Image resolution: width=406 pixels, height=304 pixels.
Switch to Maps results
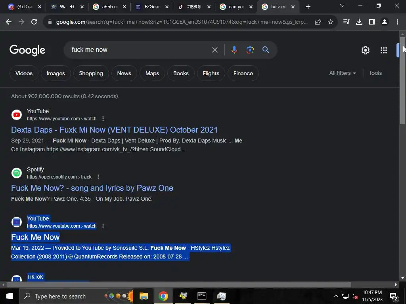point(152,73)
